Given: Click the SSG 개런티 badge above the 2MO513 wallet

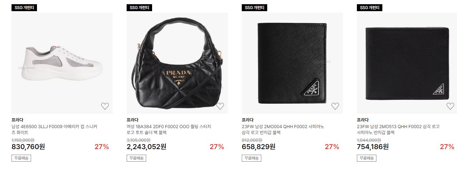Looking at the screenshot, I should point(369,8).
